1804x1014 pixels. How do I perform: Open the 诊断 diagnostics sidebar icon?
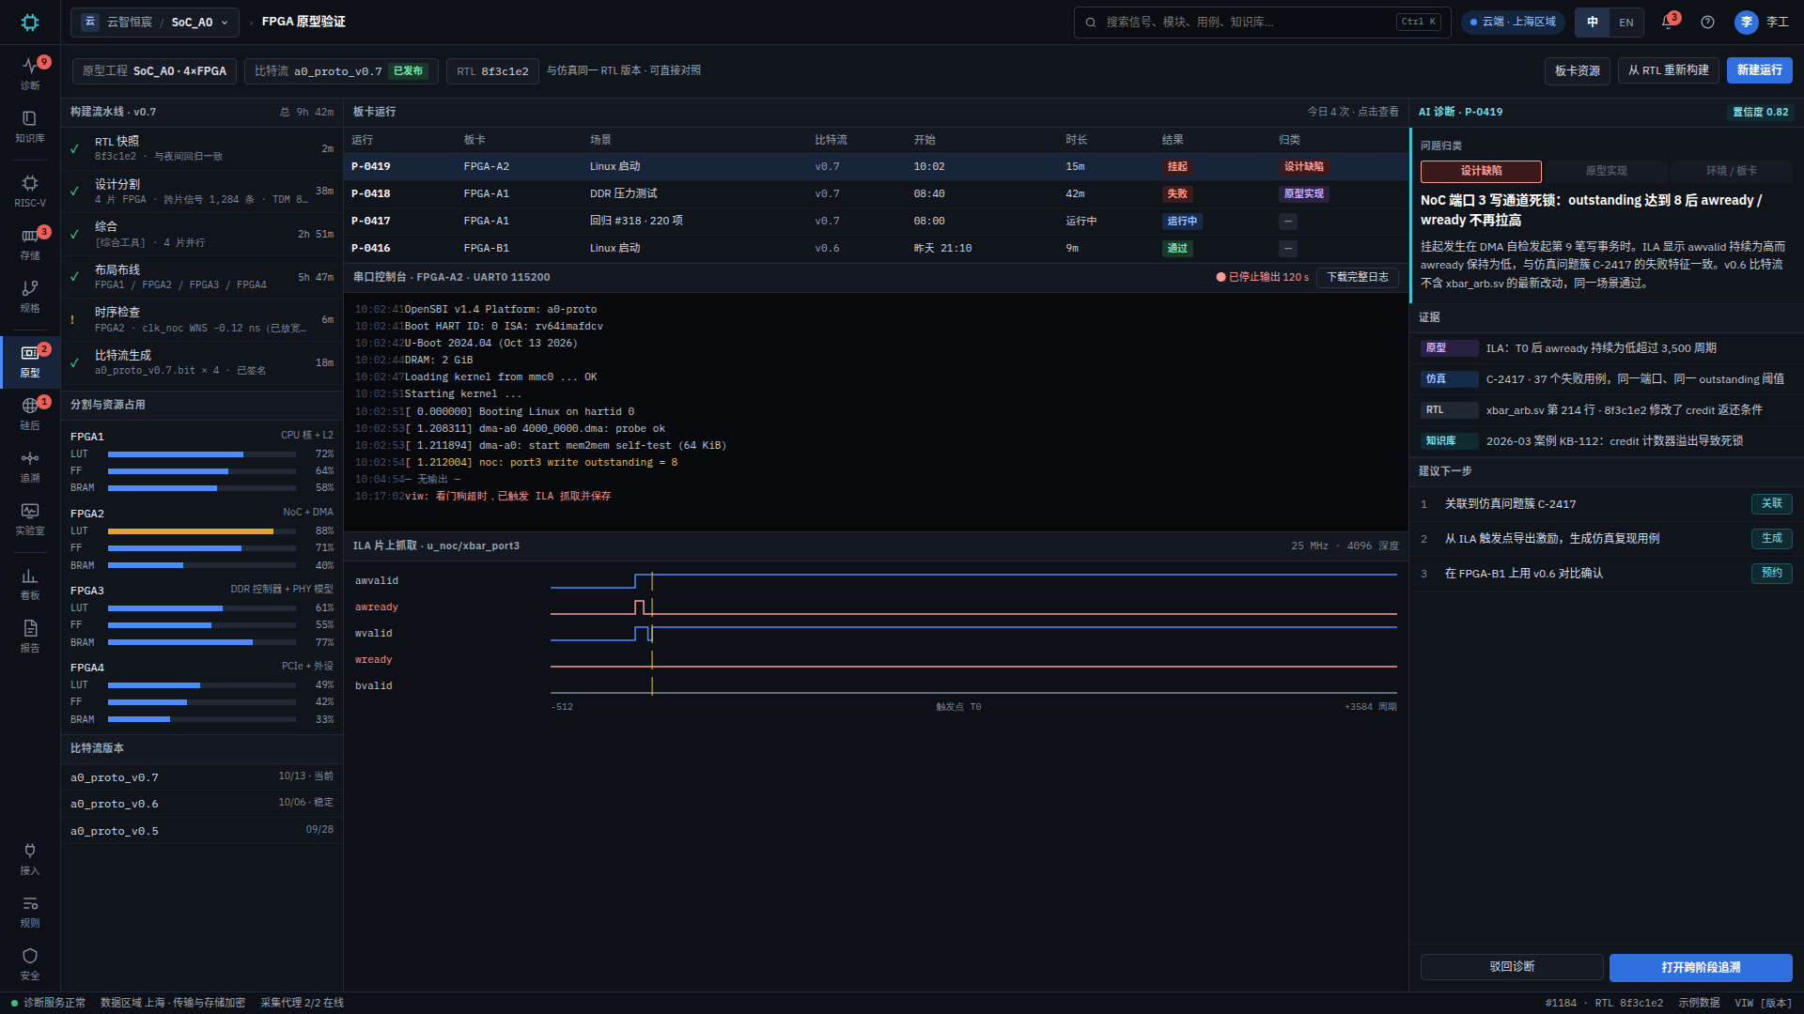(30, 72)
